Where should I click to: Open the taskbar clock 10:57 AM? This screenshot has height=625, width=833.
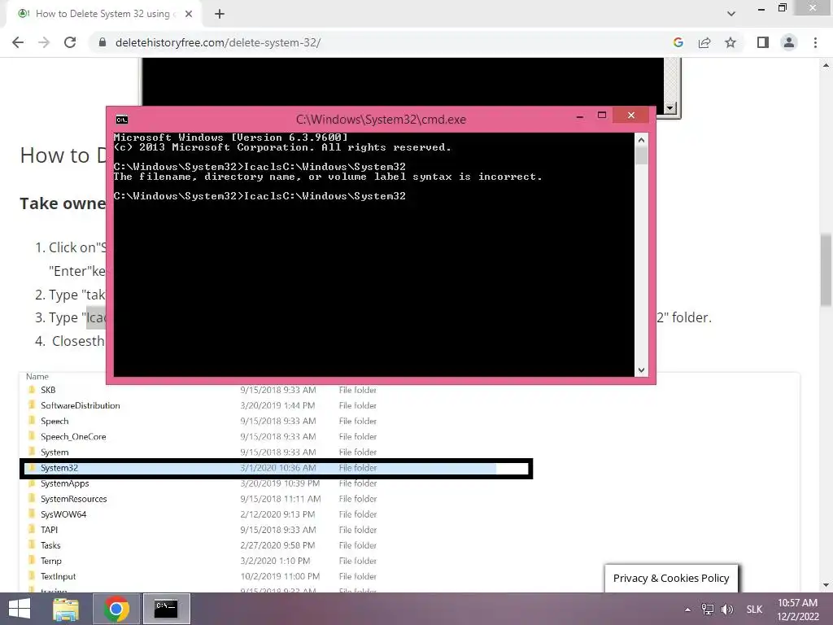797,610
